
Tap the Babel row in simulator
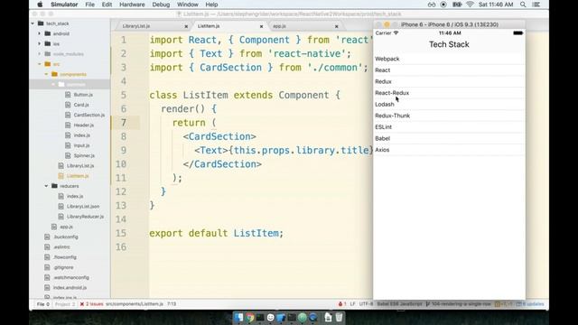coord(449,138)
